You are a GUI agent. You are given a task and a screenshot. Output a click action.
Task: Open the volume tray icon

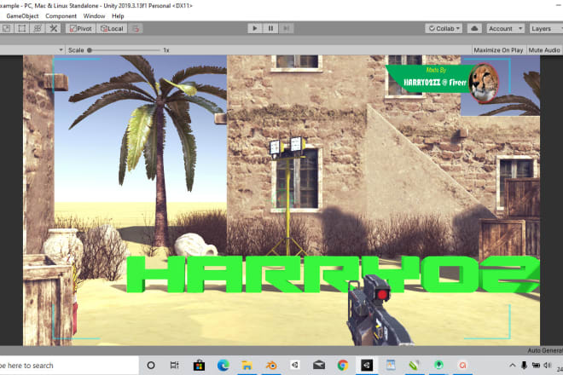(x=547, y=366)
